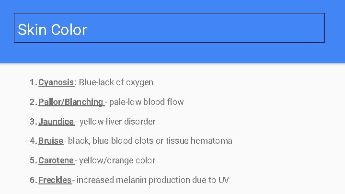Select "increased melanin production due to UV" text

pos(153,180)
